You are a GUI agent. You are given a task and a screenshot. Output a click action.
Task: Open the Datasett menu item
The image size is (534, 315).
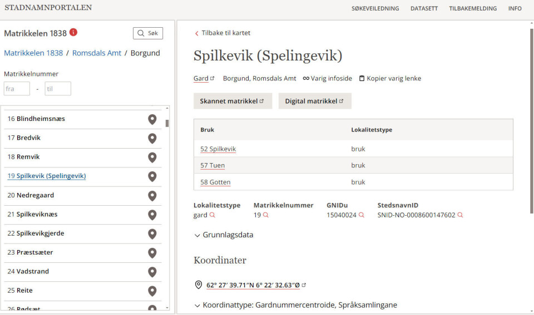[x=424, y=8]
